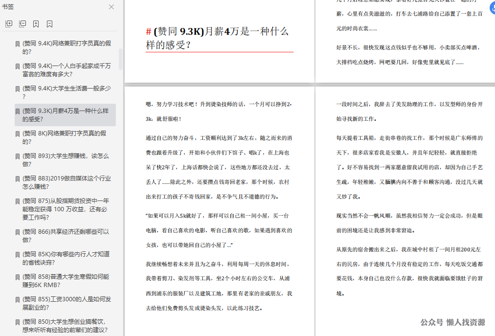Click the expand all bookmarks icon

(9, 24)
